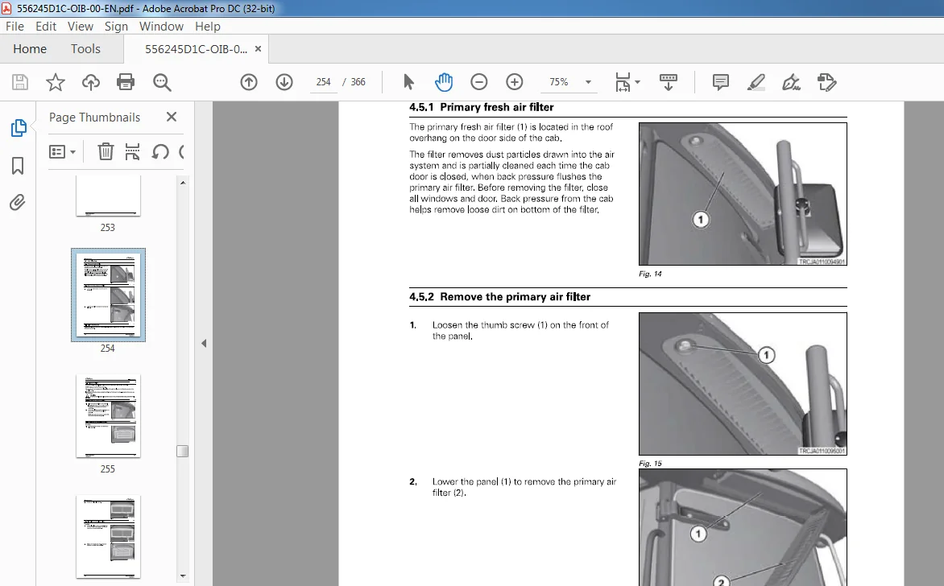Activate the Hand pan tool
This screenshot has width=944, height=586.
[x=444, y=82]
